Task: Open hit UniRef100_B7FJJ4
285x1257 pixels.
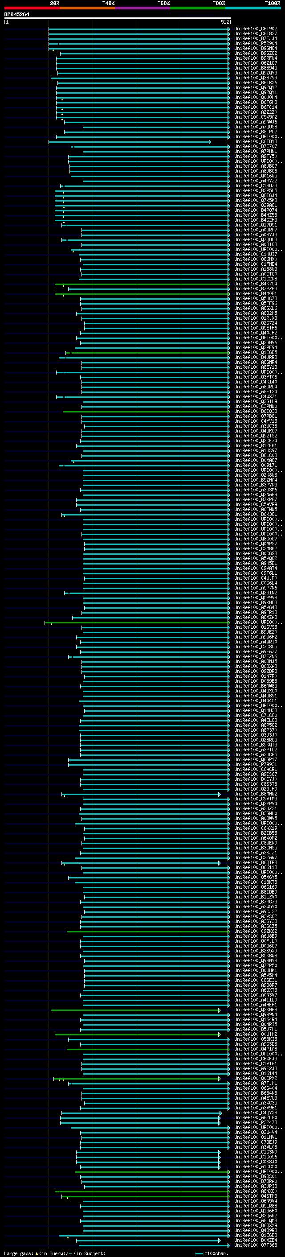Action: pos(255,38)
